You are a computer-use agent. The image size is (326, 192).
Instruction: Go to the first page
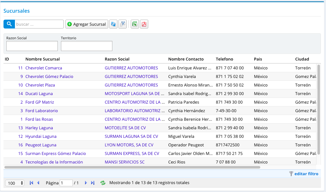tap(31, 183)
